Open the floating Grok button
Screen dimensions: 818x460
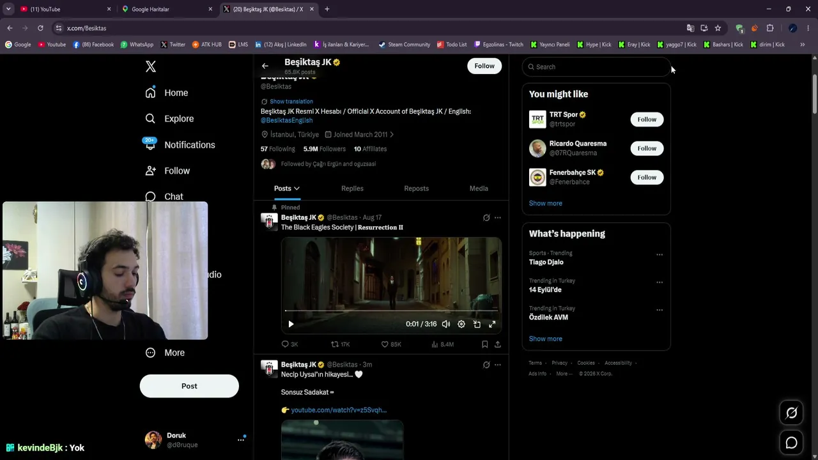(x=791, y=413)
